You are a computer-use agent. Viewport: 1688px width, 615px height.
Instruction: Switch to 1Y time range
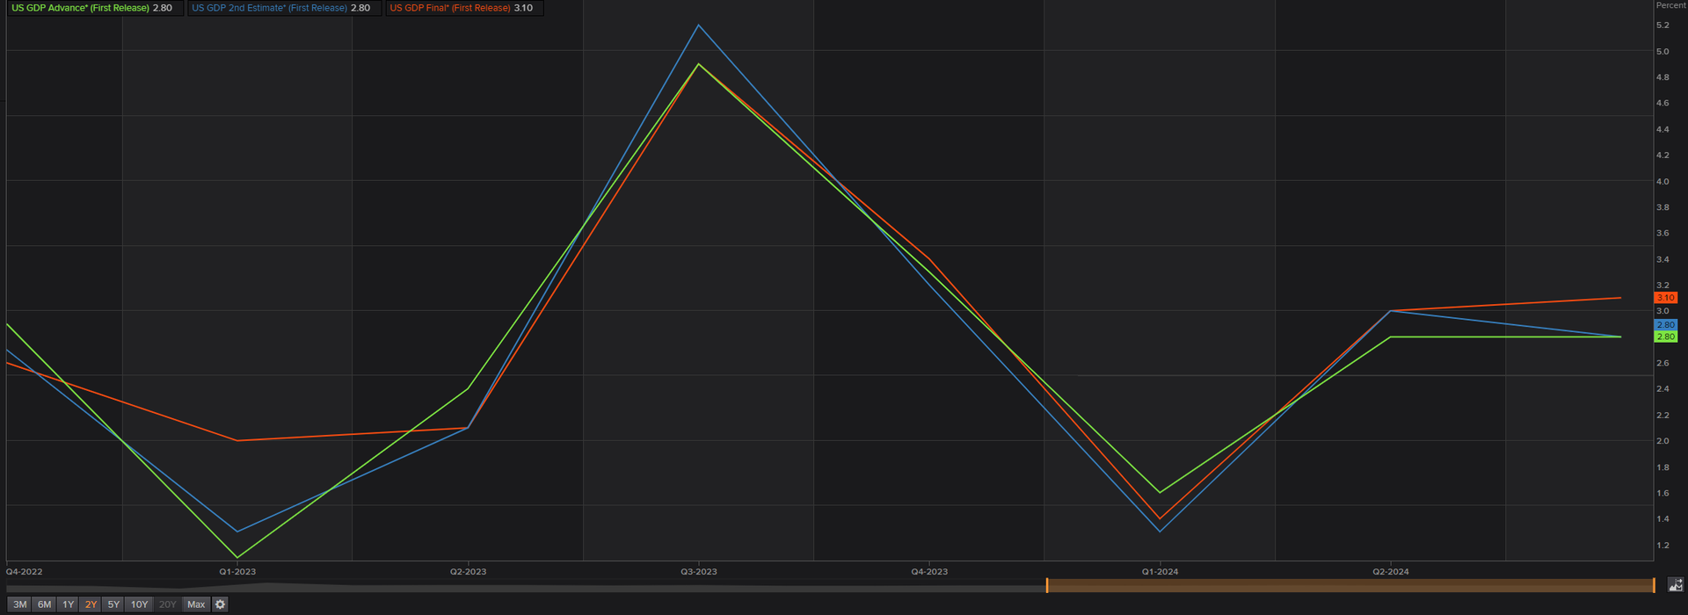point(68,604)
